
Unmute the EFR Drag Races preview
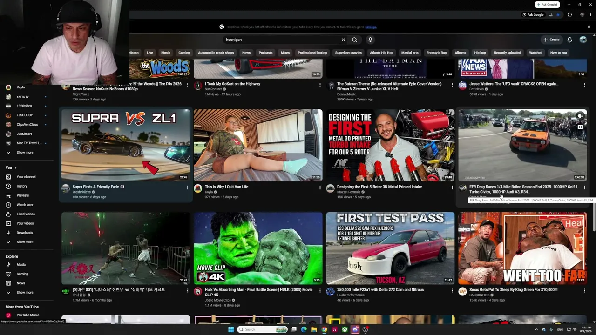(x=580, y=116)
